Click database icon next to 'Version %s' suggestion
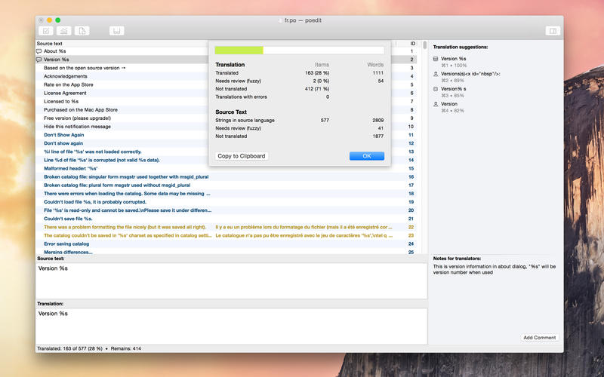604x377 pixels. click(x=436, y=59)
